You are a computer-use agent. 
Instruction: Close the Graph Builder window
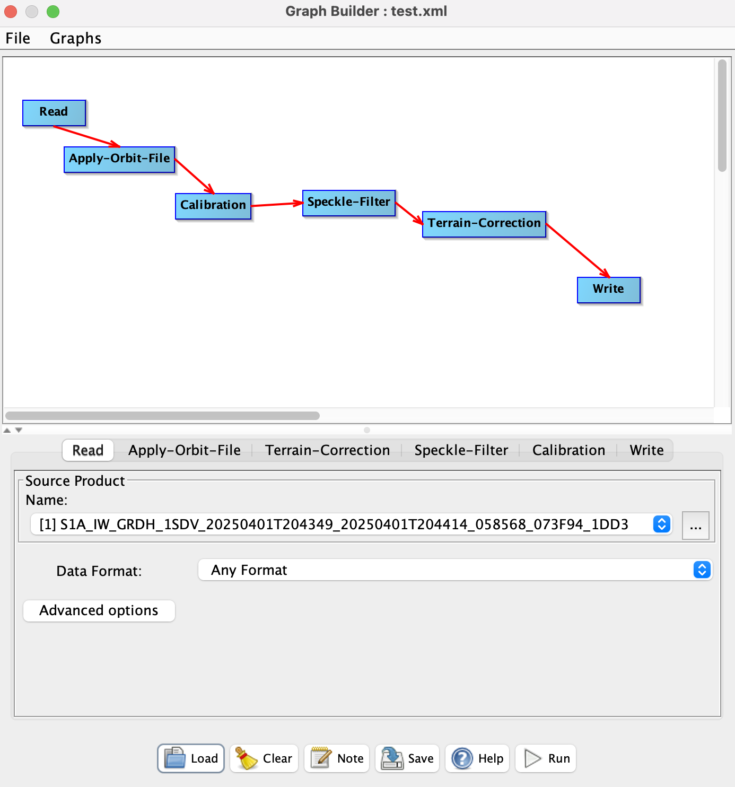11,11
